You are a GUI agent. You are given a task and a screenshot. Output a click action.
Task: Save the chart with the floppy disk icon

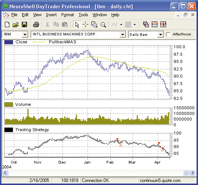click(24, 24)
